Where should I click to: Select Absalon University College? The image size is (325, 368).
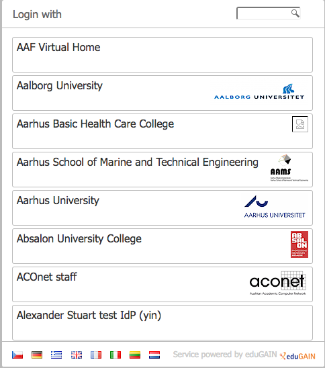[162, 246]
